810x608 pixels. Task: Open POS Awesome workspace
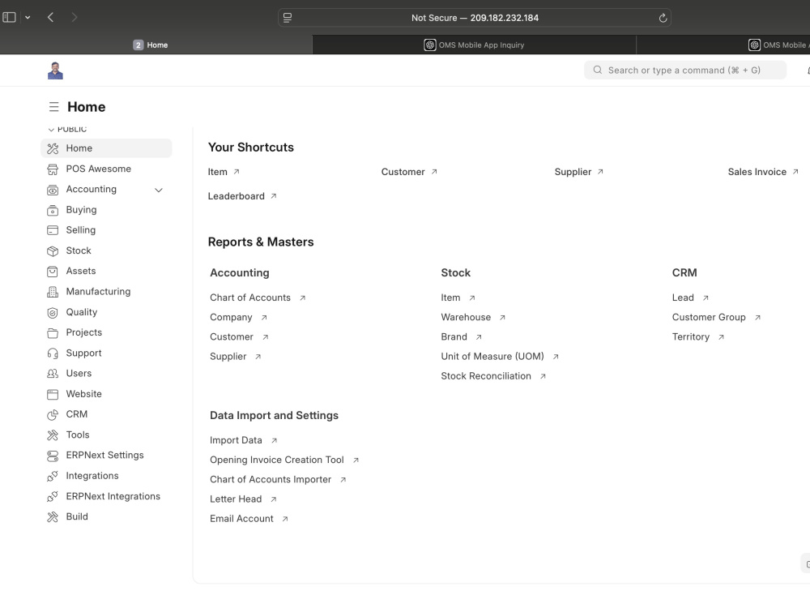[x=106, y=169]
